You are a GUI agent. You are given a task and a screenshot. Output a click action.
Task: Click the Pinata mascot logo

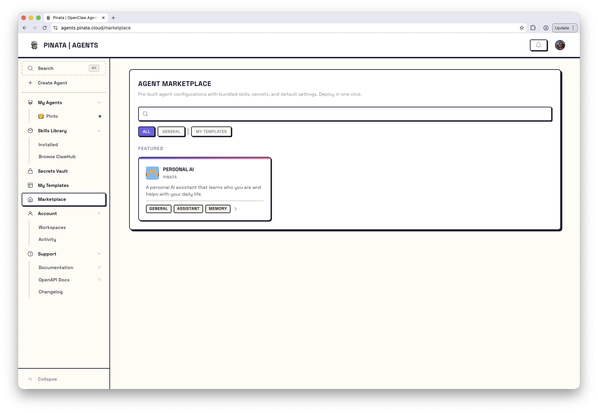click(x=34, y=45)
